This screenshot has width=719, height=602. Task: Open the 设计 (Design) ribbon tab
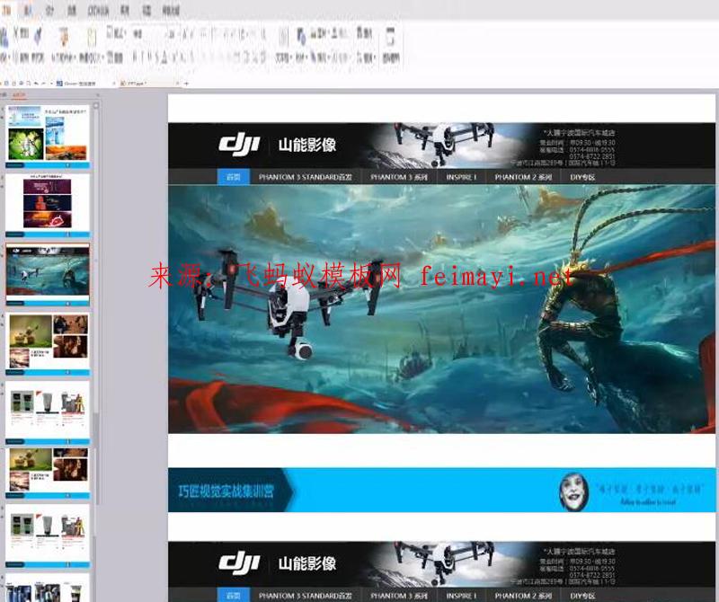pyautogui.click(x=49, y=11)
